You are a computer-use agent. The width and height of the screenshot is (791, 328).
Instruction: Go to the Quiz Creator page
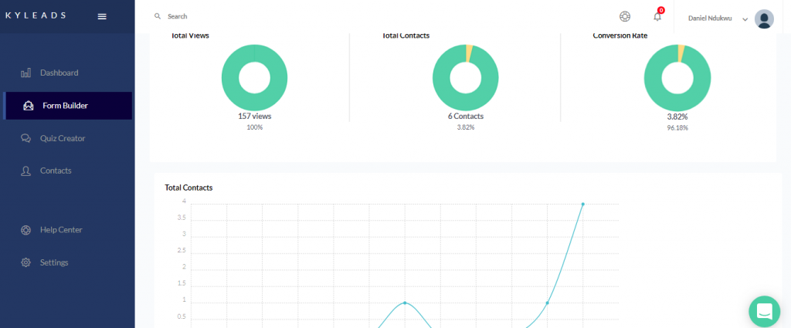63,138
